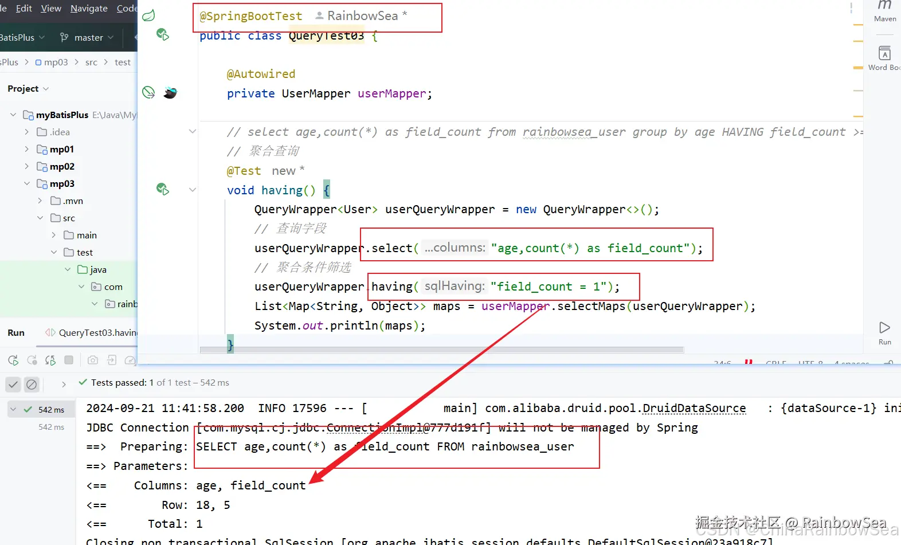
Task: Click the run test gutter icon beside having()
Action: click(163, 189)
